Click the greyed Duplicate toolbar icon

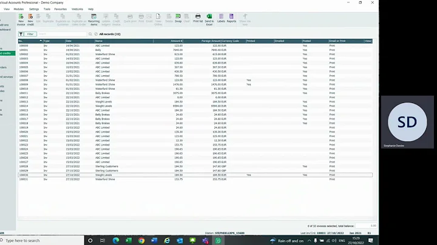48,18
